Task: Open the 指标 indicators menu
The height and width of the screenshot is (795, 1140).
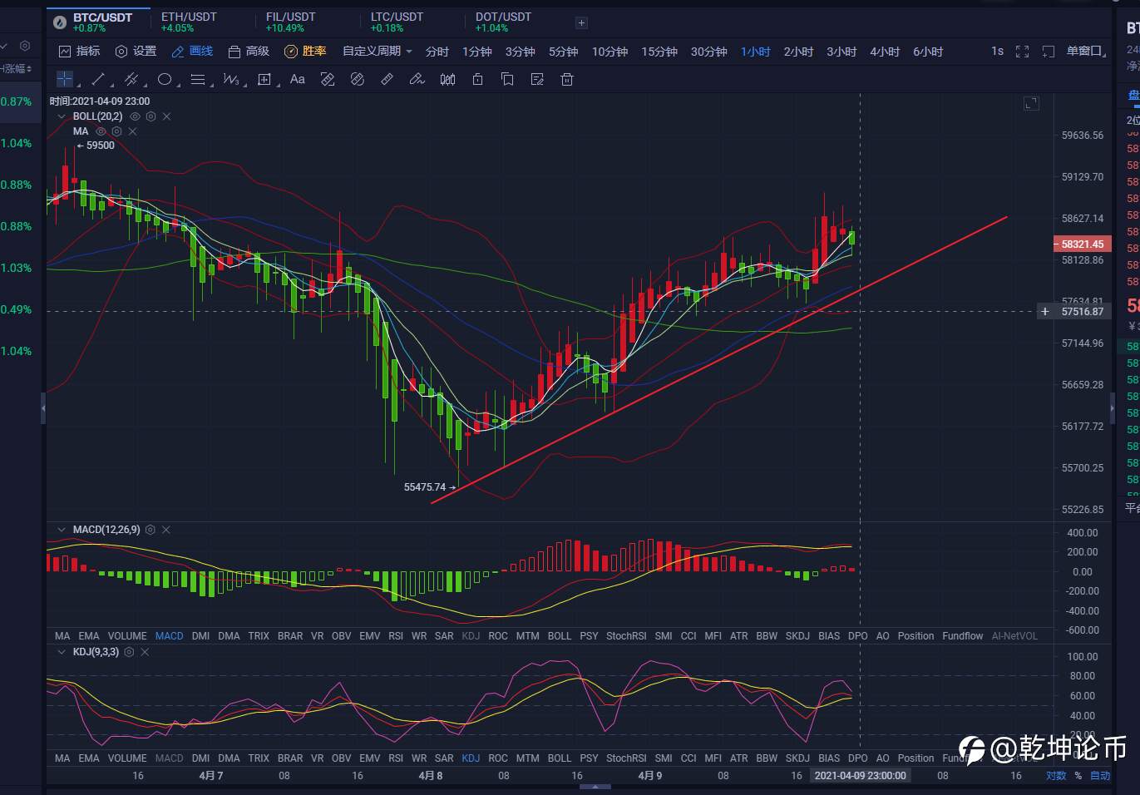Action: [80, 52]
